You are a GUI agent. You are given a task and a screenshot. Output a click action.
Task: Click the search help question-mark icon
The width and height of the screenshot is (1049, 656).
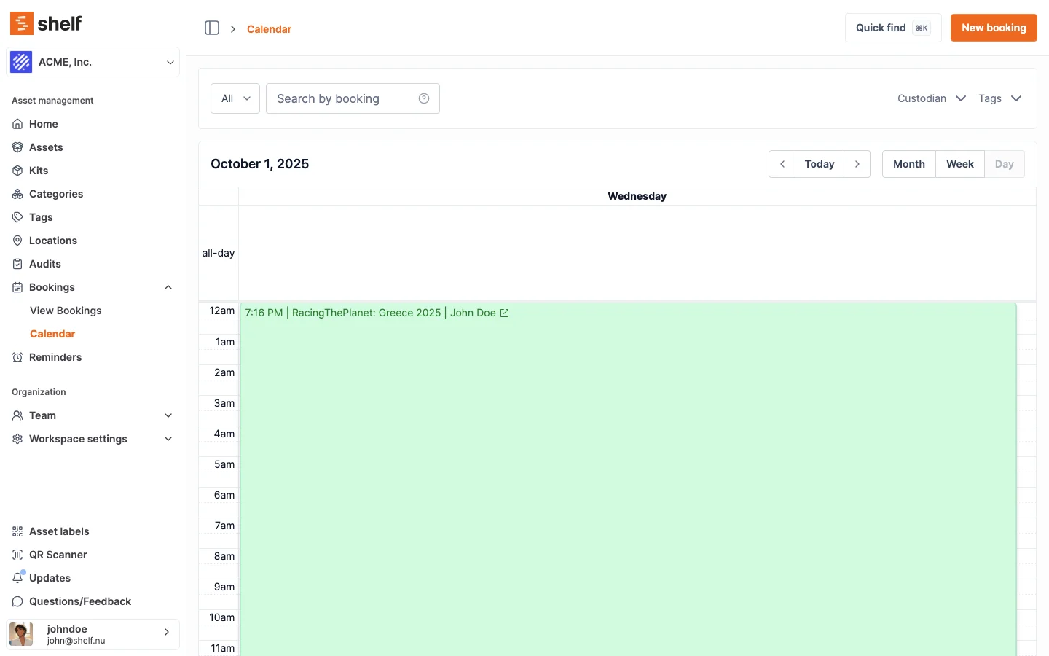(x=424, y=98)
